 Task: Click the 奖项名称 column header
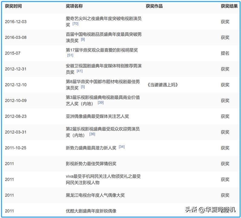(74, 6)
